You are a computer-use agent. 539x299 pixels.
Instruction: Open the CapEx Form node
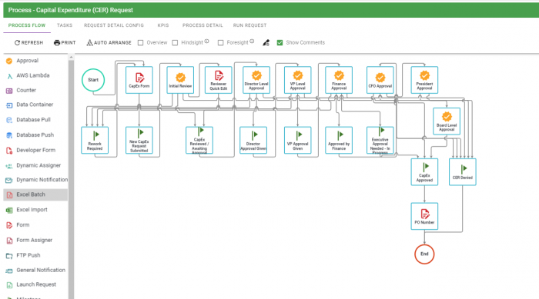pos(139,80)
